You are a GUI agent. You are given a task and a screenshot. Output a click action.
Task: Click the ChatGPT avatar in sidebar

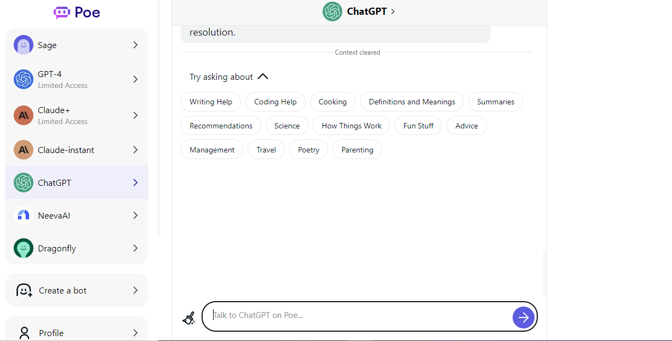24,183
